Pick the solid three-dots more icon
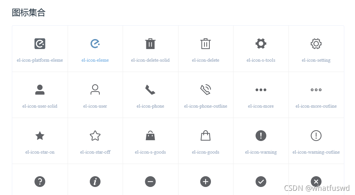This screenshot has height=195, width=355. coord(261,90)
